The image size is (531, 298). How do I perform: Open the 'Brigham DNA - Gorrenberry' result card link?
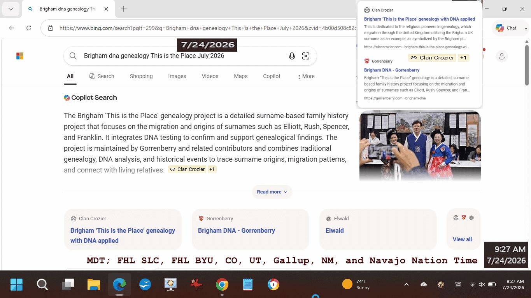[x=237, y=230]
